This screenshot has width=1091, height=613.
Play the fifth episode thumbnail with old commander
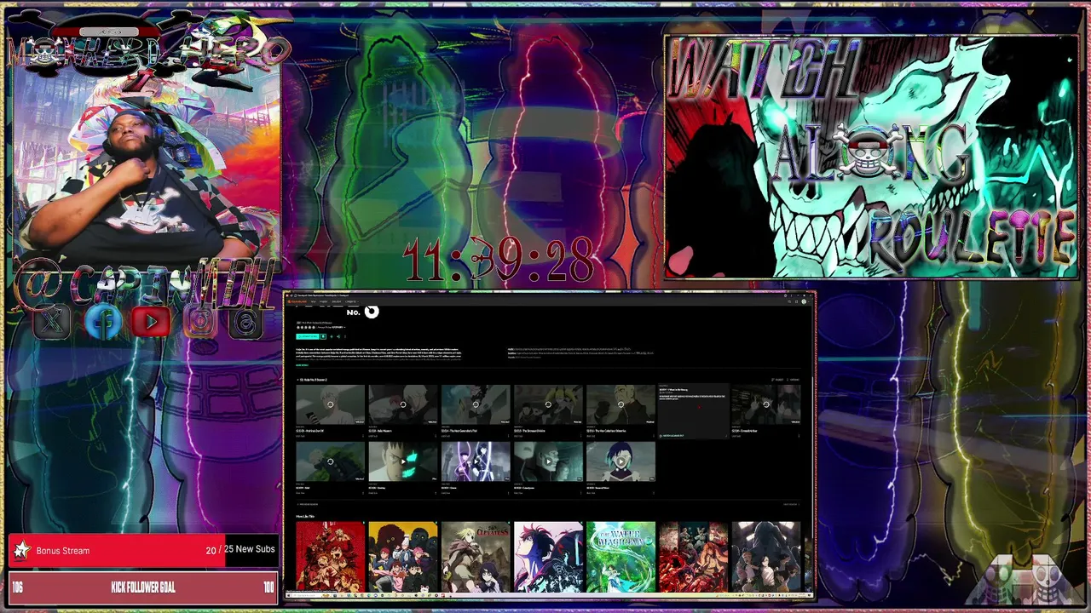(x=621, y=404)
